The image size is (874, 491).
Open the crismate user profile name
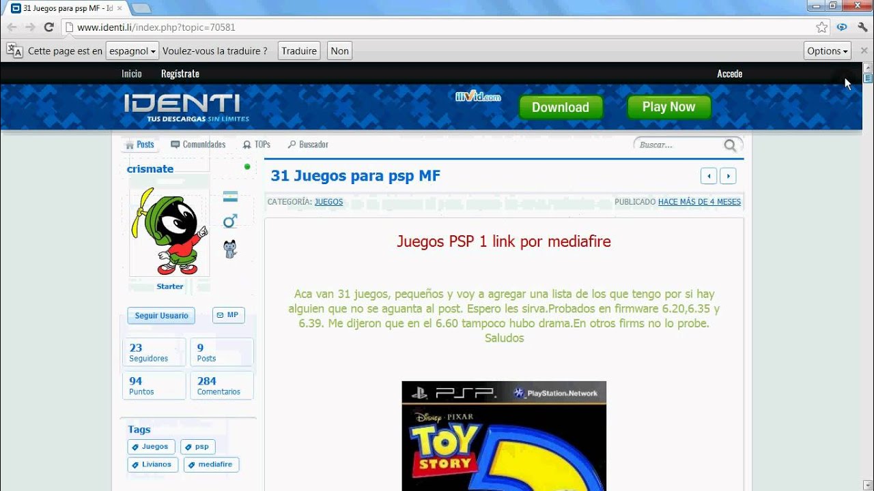coord(150,169)
